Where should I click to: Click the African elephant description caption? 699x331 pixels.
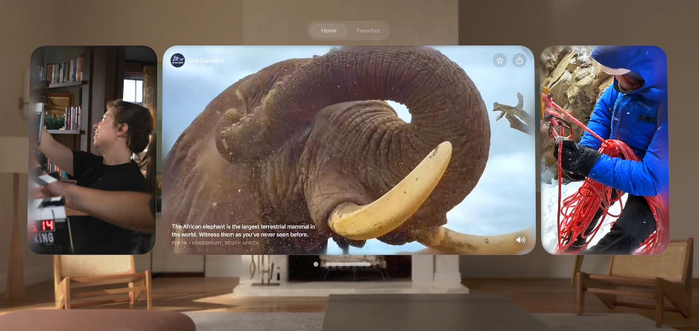click(x=243, y=230)
